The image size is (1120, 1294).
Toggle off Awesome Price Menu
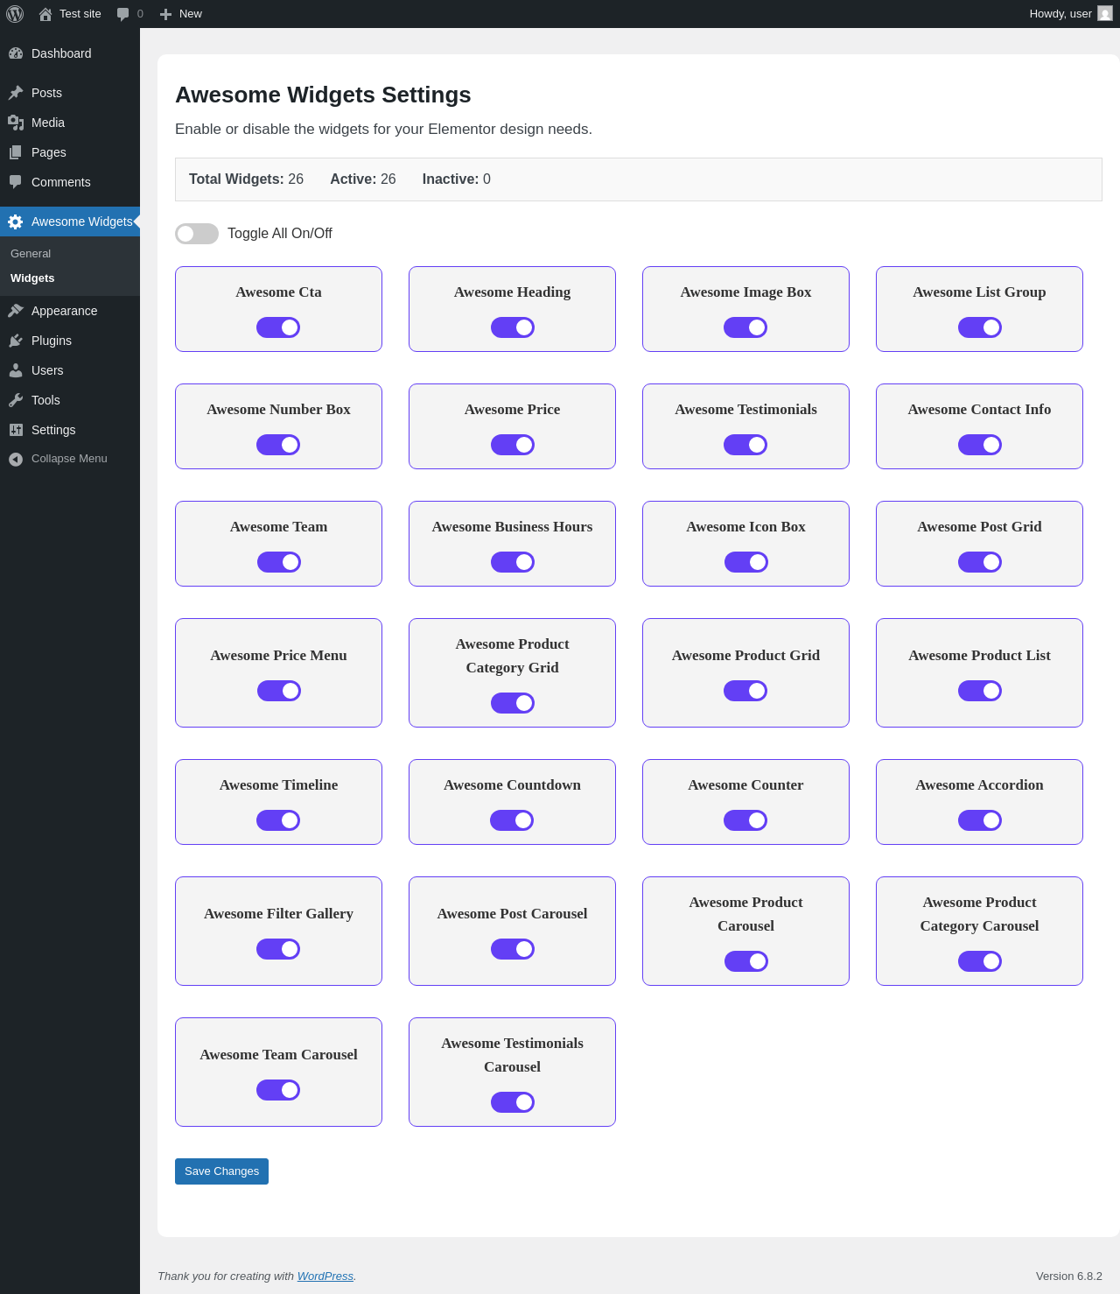coord(279,691)
